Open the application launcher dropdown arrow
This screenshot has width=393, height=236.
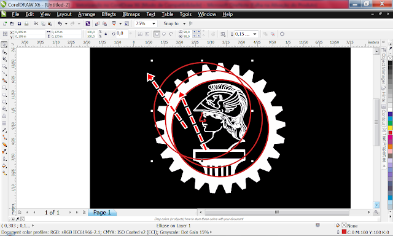pos(120,23)
